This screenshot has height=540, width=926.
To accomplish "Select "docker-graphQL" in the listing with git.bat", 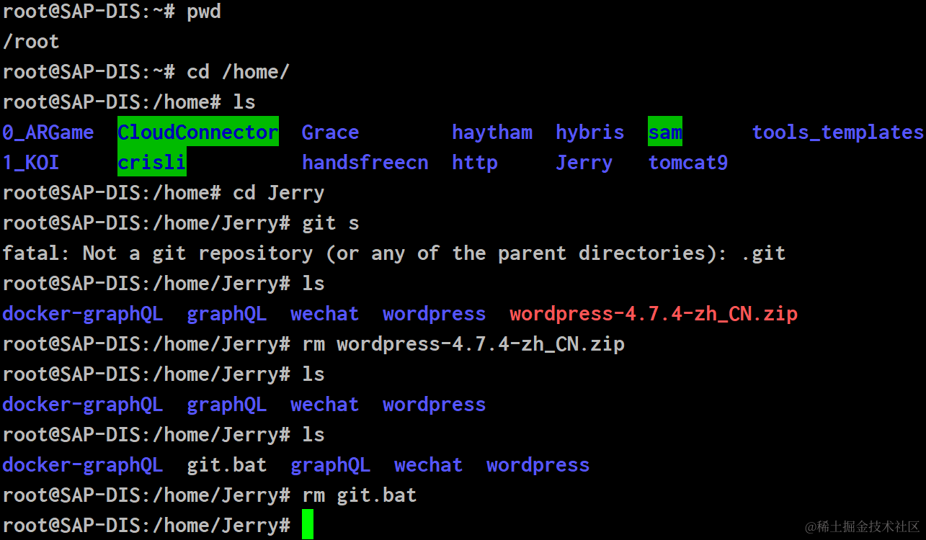I will pos(83,465).
